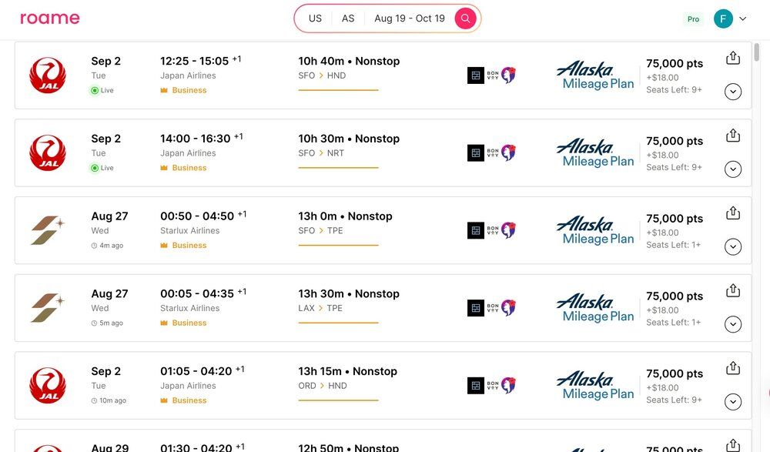Share the ORD to HND flight
Screen dimensions: 770x452
pos(733,368)
